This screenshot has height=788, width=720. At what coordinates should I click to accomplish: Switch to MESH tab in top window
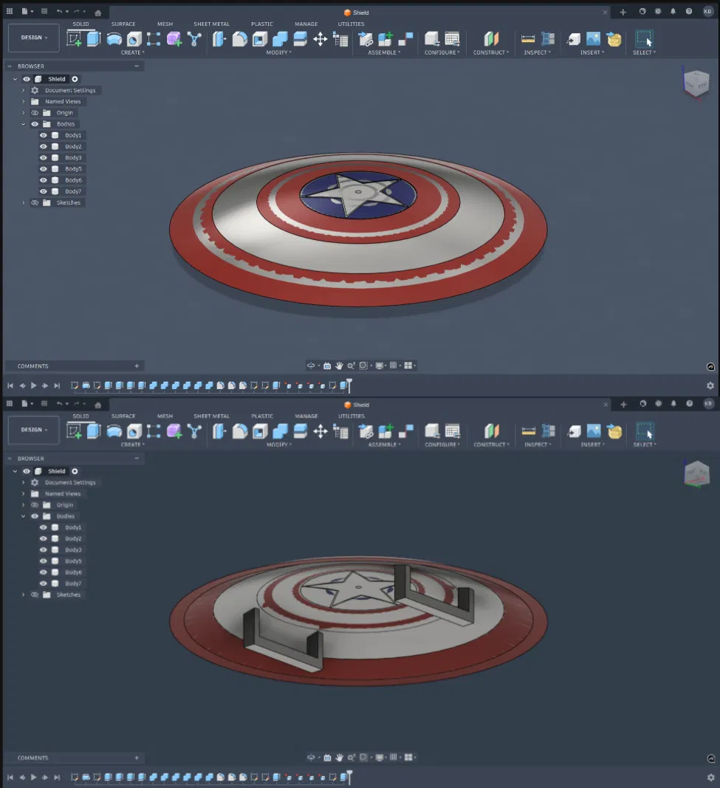point(165,24)
